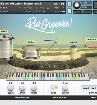Click the Ganza shaker instrument
The image size is (97, 105).
[x=73, y=53]
